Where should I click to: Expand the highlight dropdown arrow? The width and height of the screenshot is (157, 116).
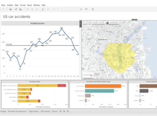45,9
